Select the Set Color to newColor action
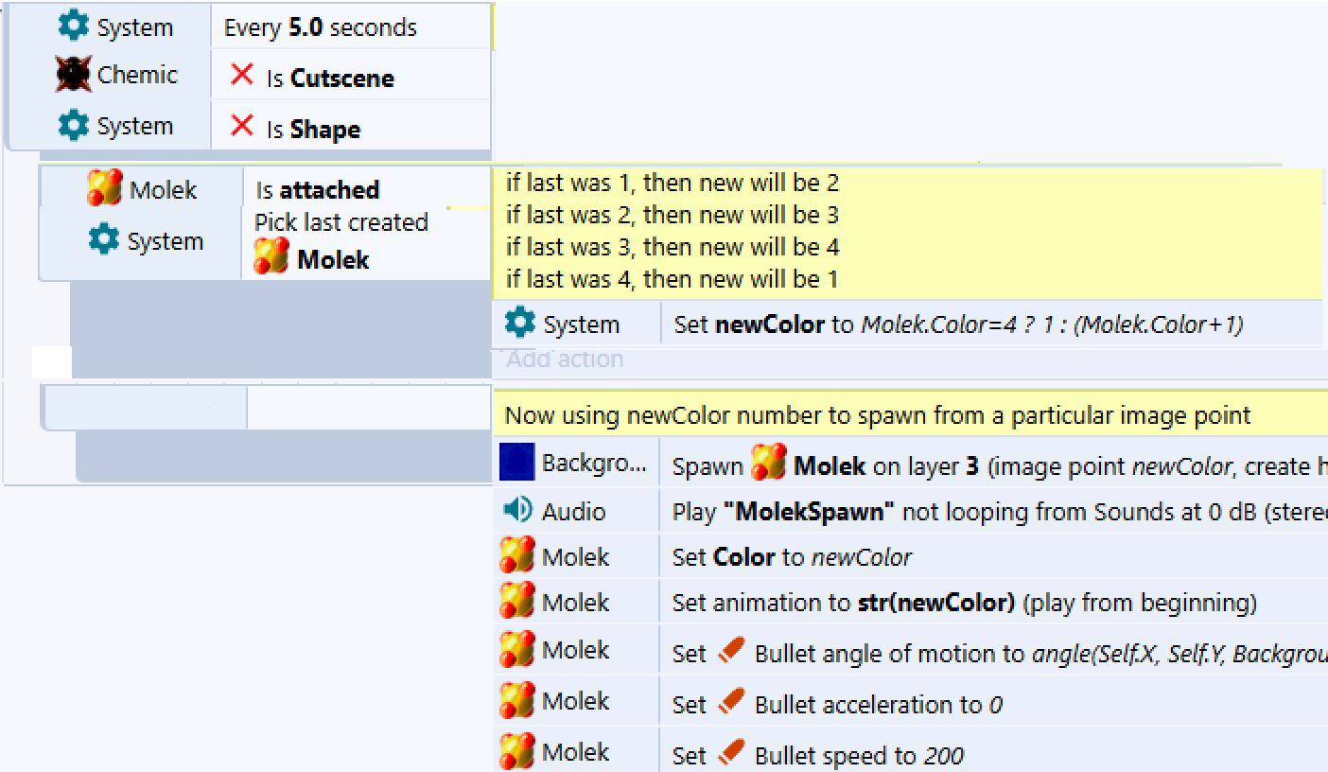Viewport: 1328px width, 772px height. point(792,557)
